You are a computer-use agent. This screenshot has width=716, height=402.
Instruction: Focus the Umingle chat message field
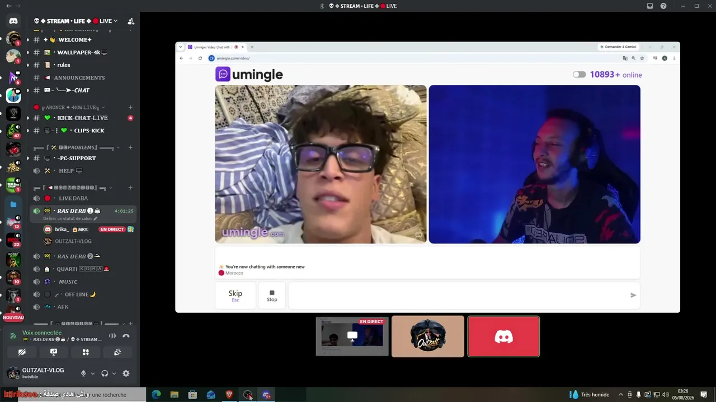(x=459, y=295)
